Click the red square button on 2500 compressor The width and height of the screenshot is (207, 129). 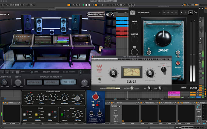97,105
